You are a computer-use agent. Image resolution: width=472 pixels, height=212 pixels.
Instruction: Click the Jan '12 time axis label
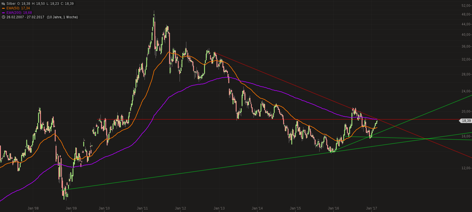180,208
